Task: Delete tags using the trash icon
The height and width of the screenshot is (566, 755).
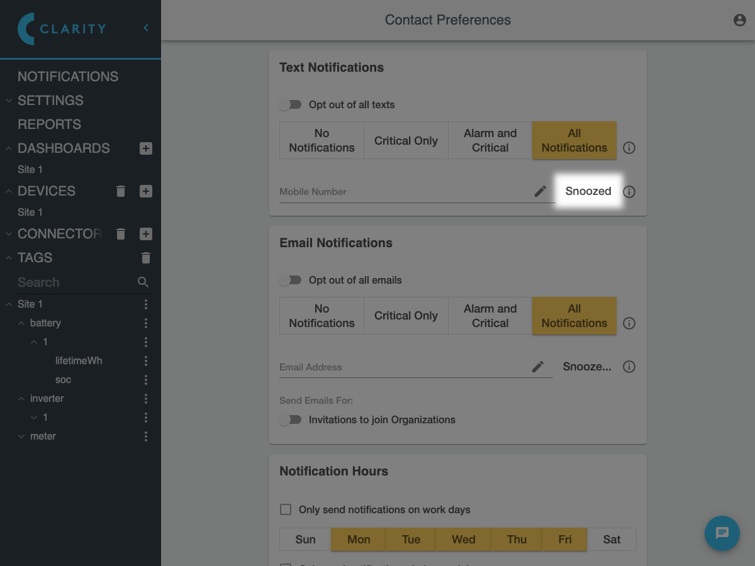Action: [146, 258]
